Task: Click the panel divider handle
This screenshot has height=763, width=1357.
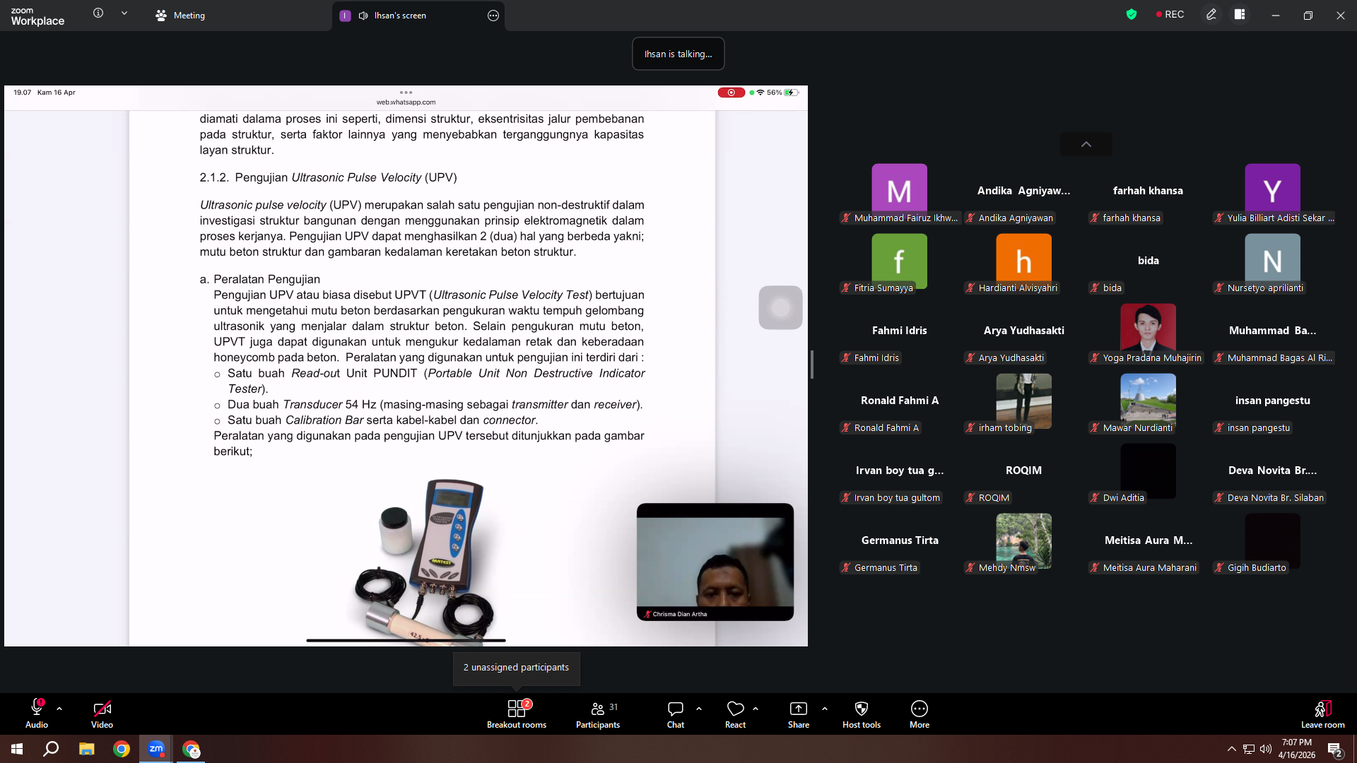Action: (x=812, y=365)
